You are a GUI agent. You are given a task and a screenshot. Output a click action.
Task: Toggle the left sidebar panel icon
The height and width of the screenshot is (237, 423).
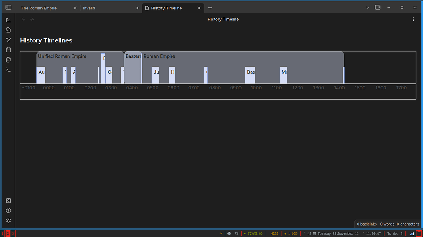tap(8, 7)
